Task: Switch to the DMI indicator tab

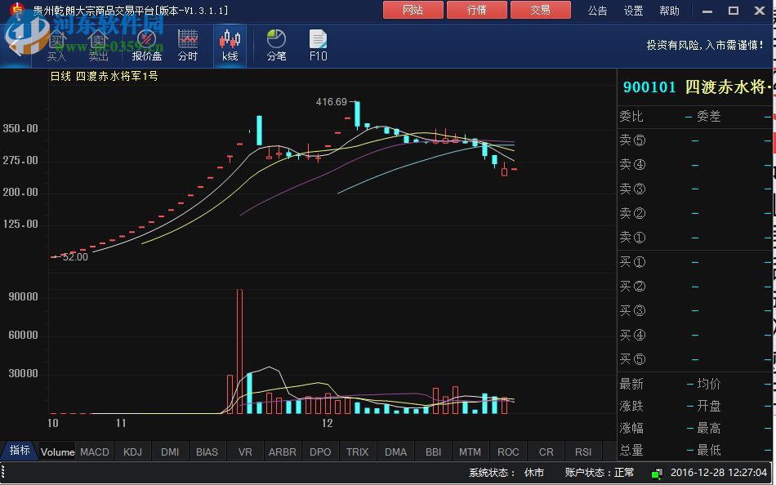Action: point(170,452)
